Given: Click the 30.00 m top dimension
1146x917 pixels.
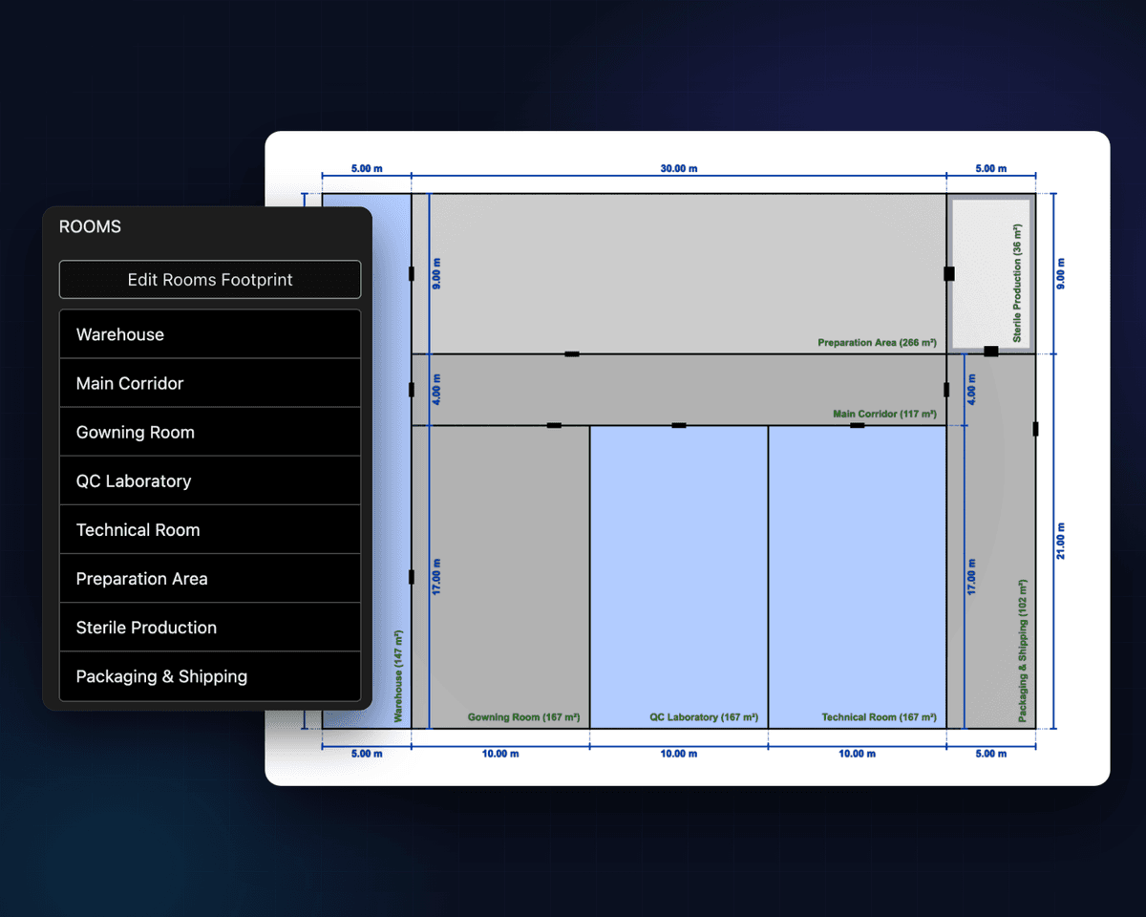Looking at the screenshot, I should (x=679, y=168).
